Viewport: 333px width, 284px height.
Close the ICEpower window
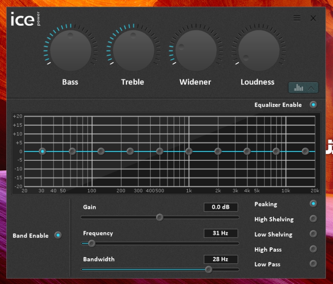point(313,18)
